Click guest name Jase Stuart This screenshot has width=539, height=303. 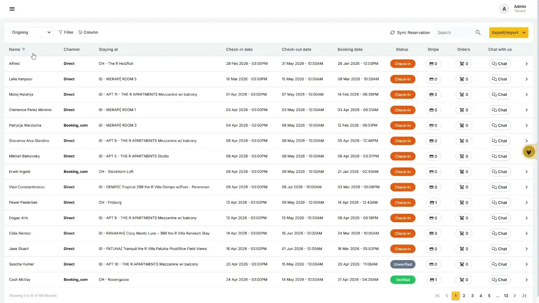tap(19, 249)
